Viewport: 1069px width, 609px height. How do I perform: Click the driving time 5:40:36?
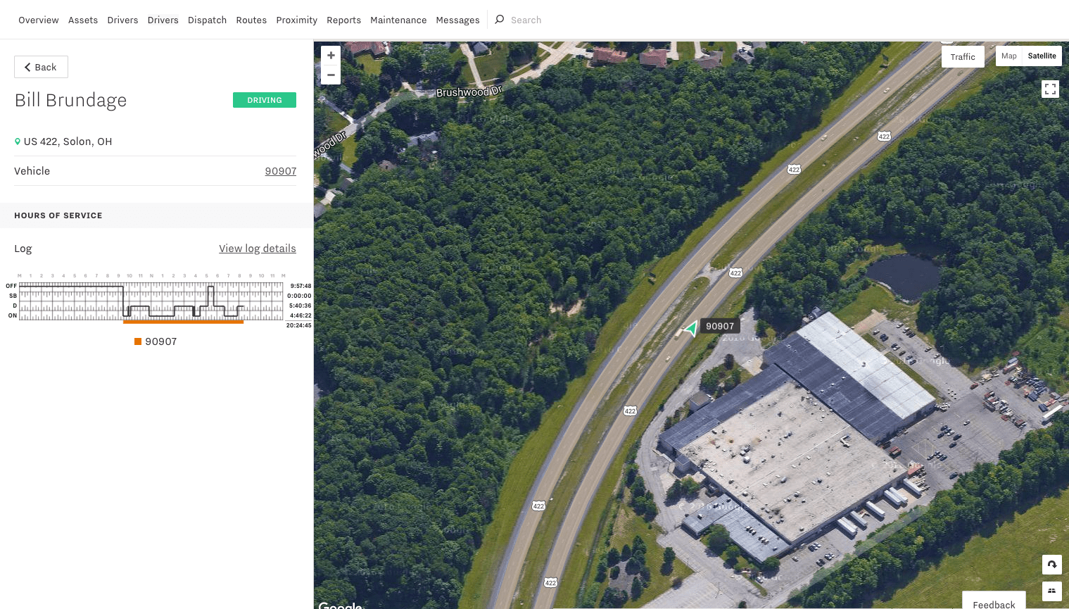(x=301, y=306)
